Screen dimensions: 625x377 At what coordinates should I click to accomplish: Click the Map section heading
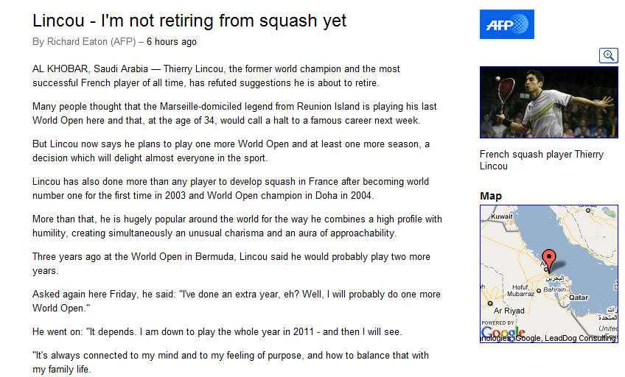[x=490, y=196]
